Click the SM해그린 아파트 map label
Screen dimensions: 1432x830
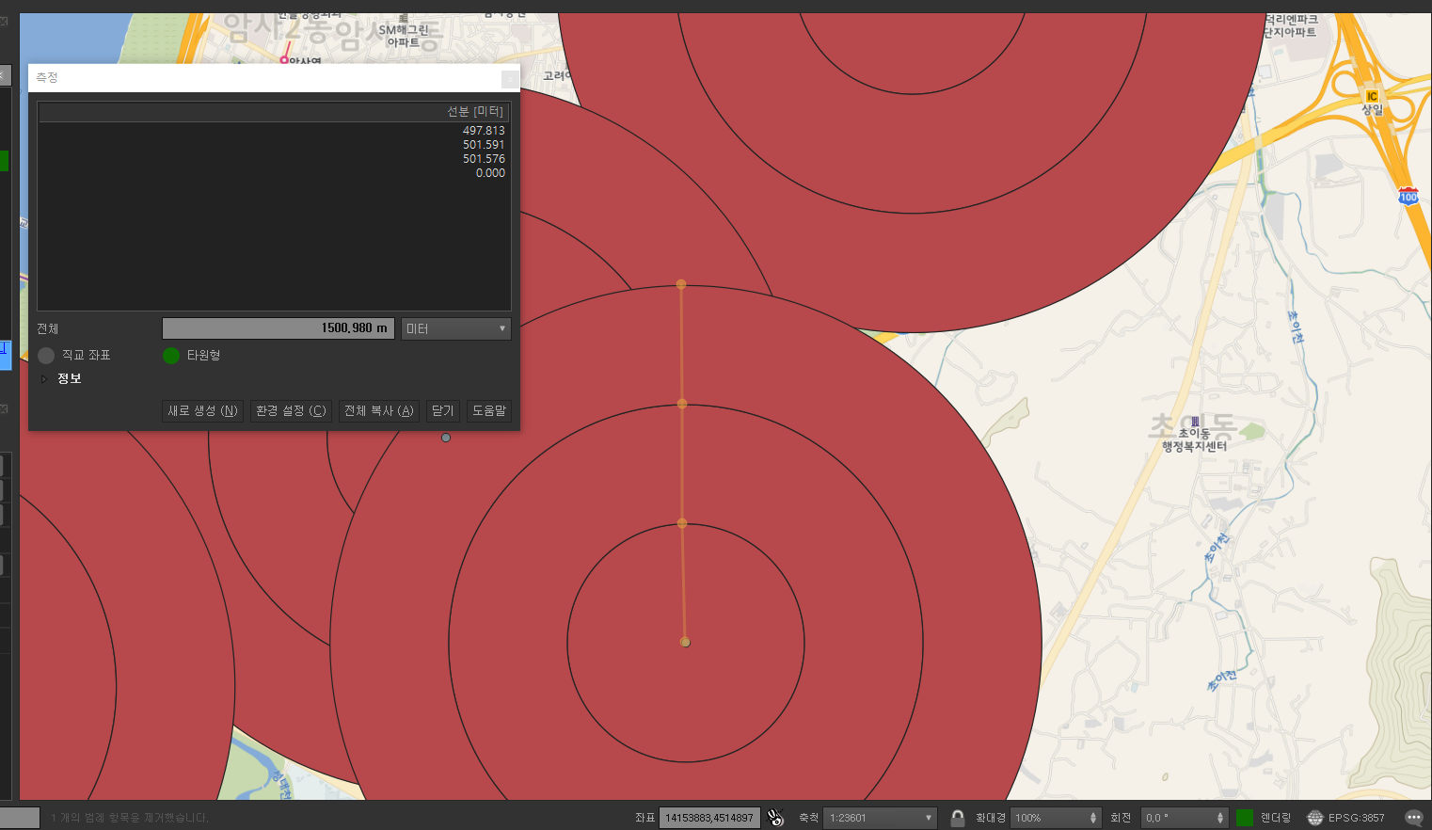point(405,36)
